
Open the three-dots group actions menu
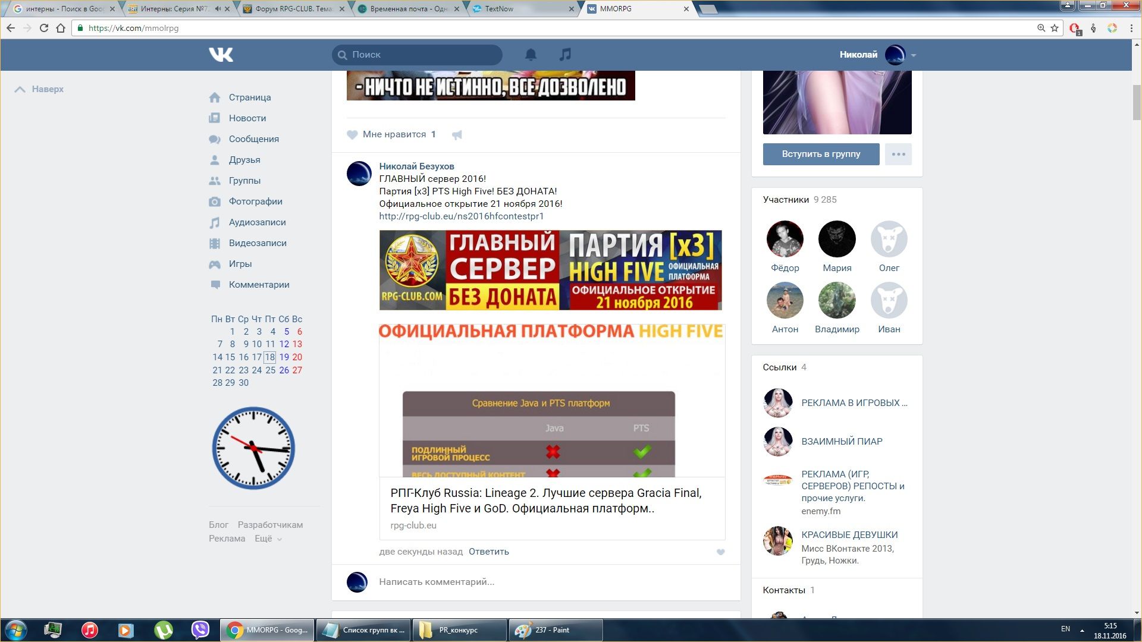click(898, 154)
